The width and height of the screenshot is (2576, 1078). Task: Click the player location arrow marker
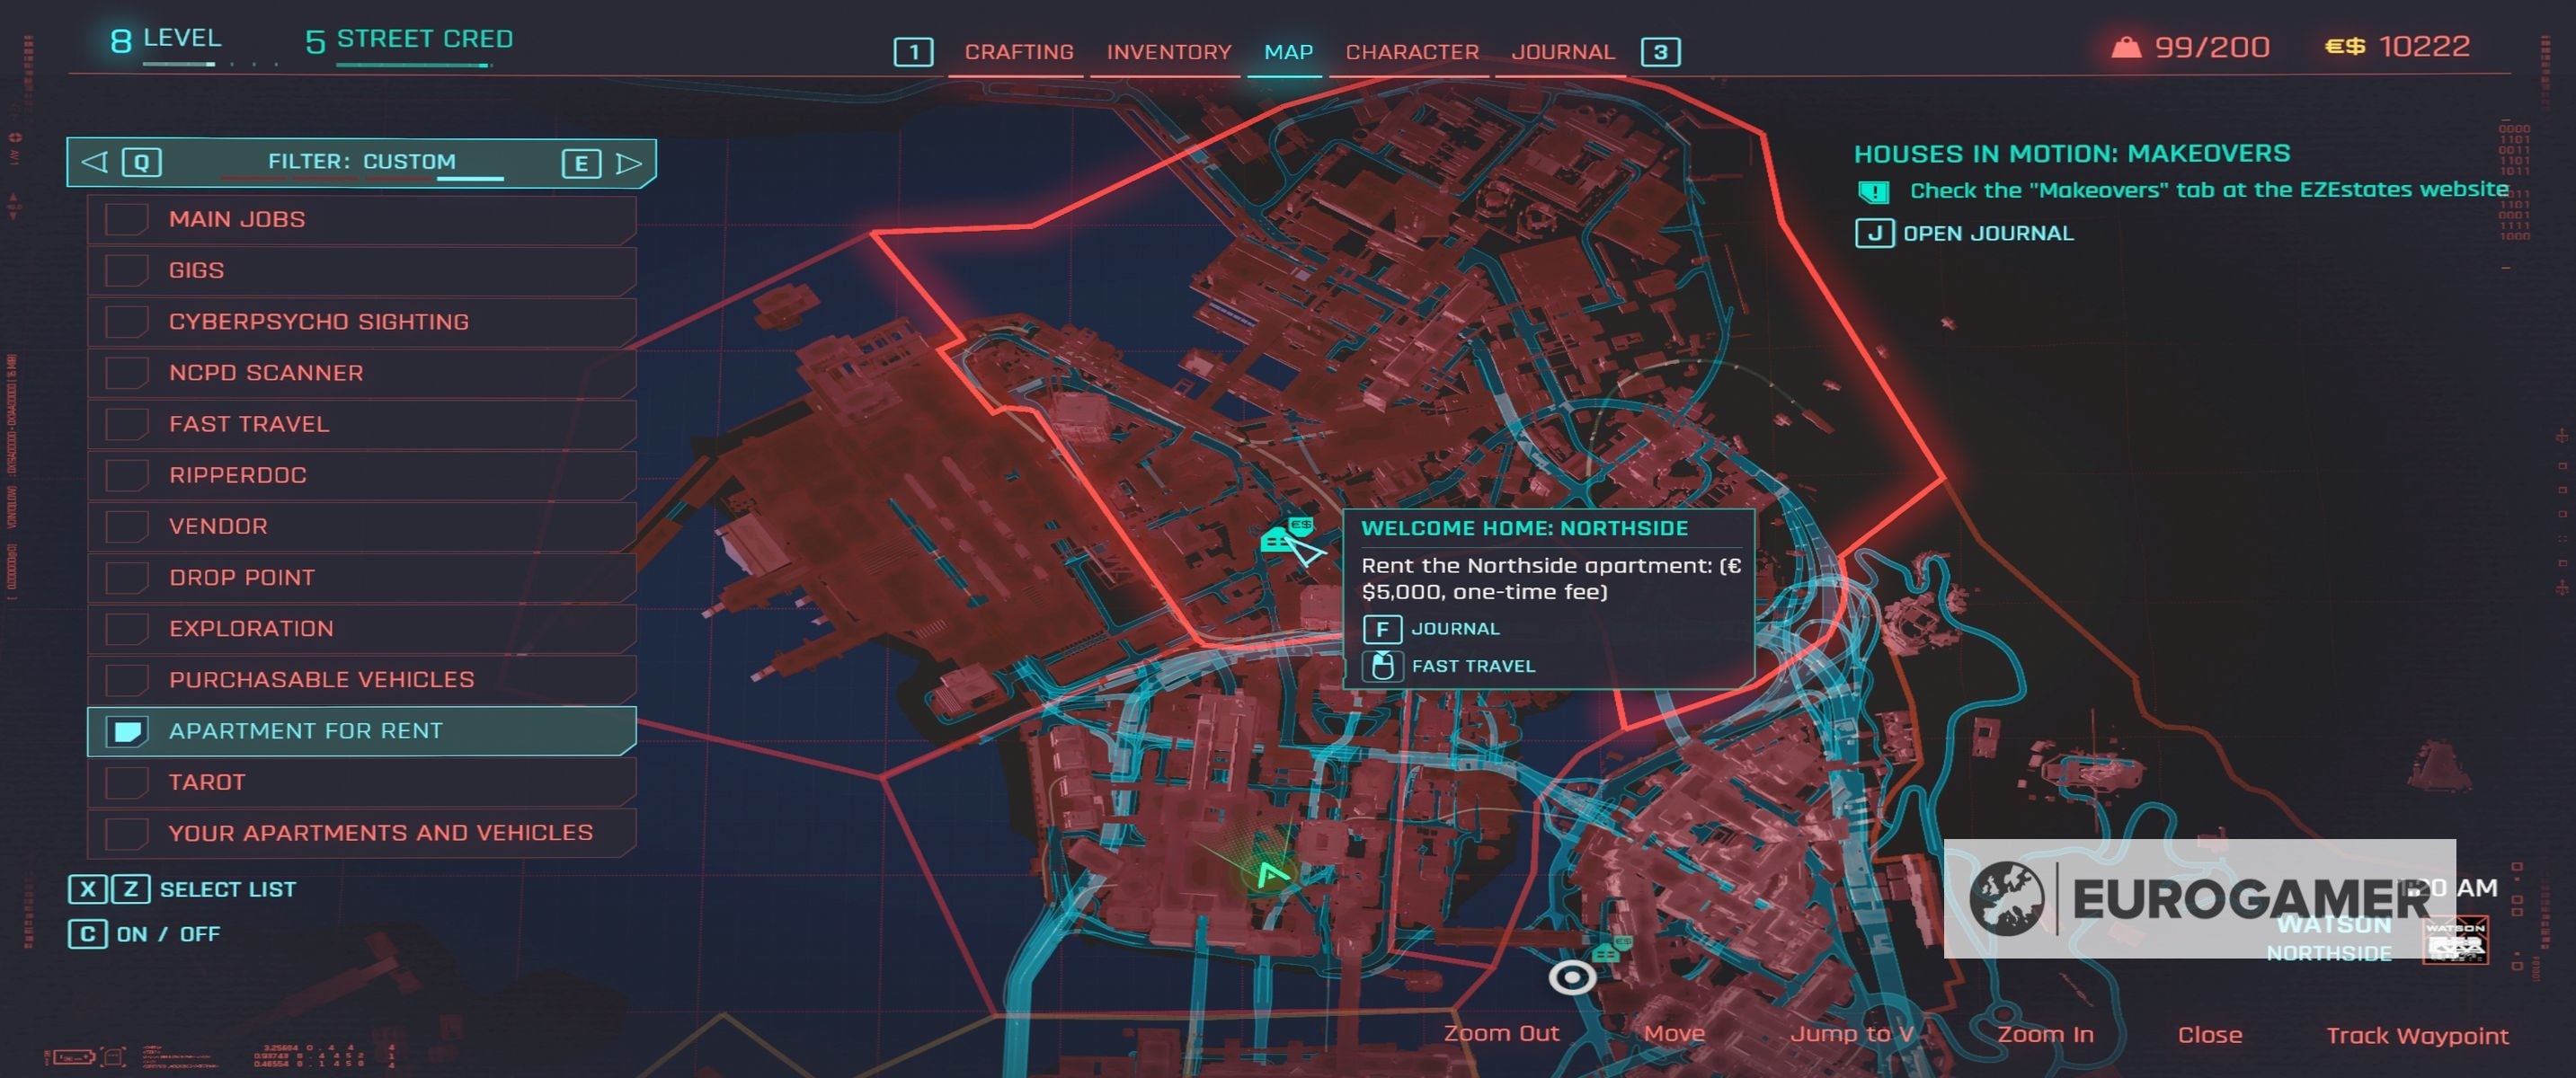pyautogui.click(x=1270, y=876)
